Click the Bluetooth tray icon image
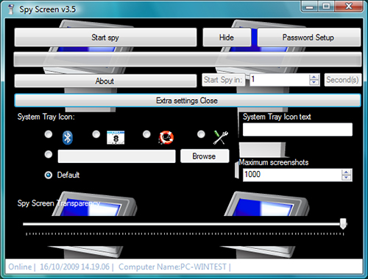 point(68,137)
